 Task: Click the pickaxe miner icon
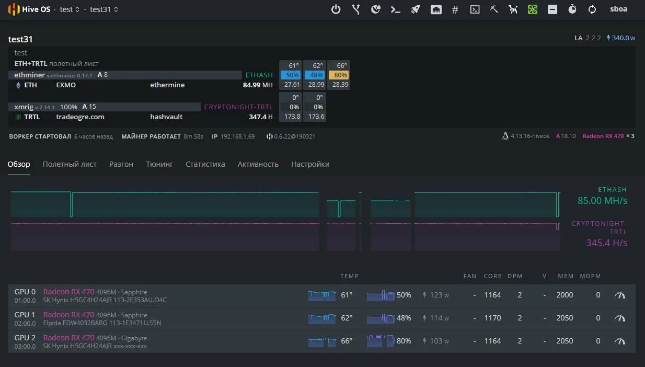click(494, 9)
